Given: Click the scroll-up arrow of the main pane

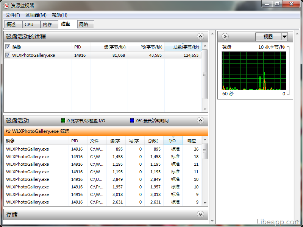Looking at the screenshot, I should [212, 34].
